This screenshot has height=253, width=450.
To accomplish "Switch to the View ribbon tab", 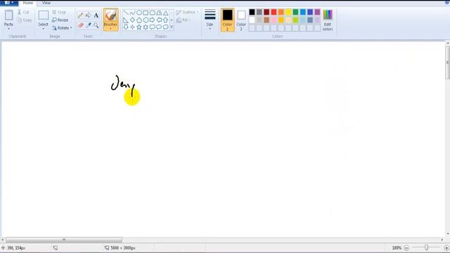I will [46, 3].
